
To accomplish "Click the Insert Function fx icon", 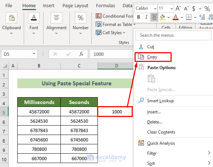I will click(x=81, y=54).
